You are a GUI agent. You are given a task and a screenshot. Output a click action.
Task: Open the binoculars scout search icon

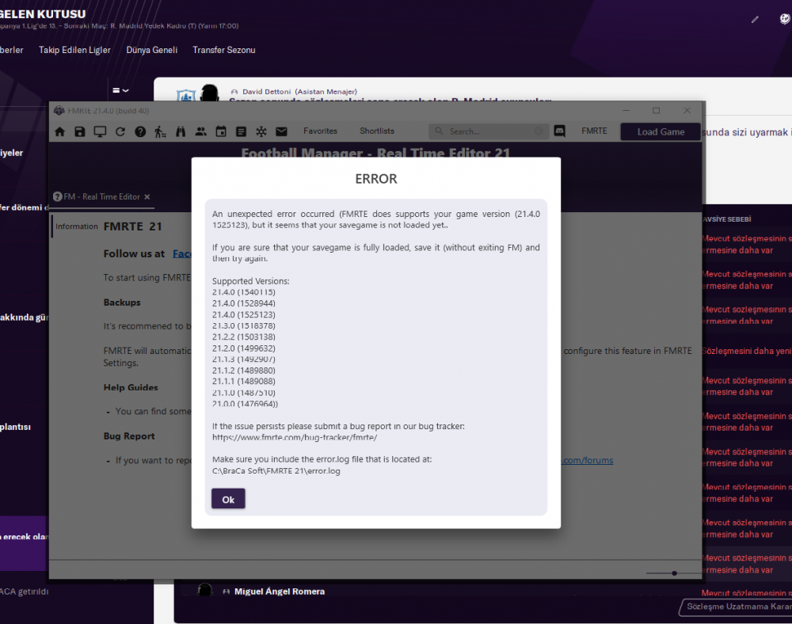coord(181,131)
